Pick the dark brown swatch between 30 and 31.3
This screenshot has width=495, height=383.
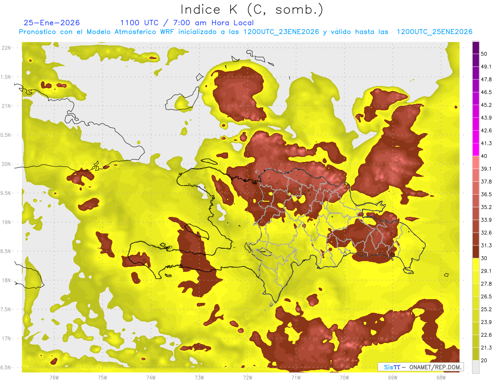476,252
